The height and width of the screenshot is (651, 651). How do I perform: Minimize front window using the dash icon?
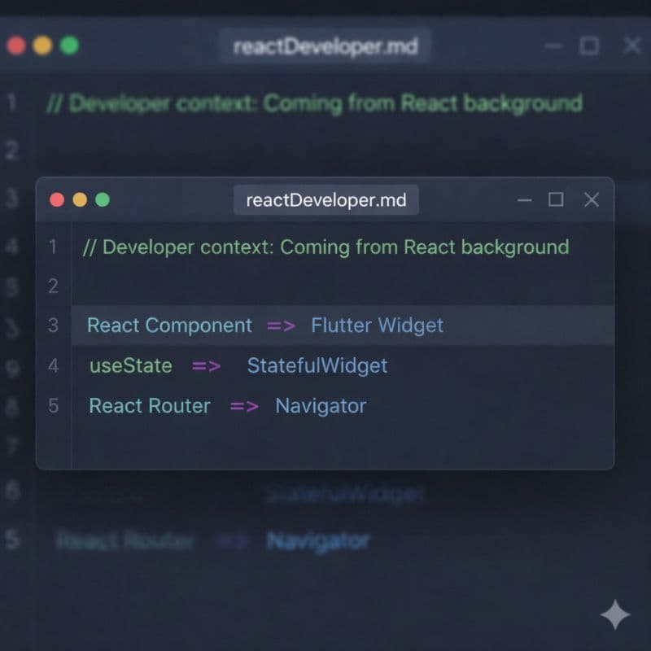(x=524, y=200)
